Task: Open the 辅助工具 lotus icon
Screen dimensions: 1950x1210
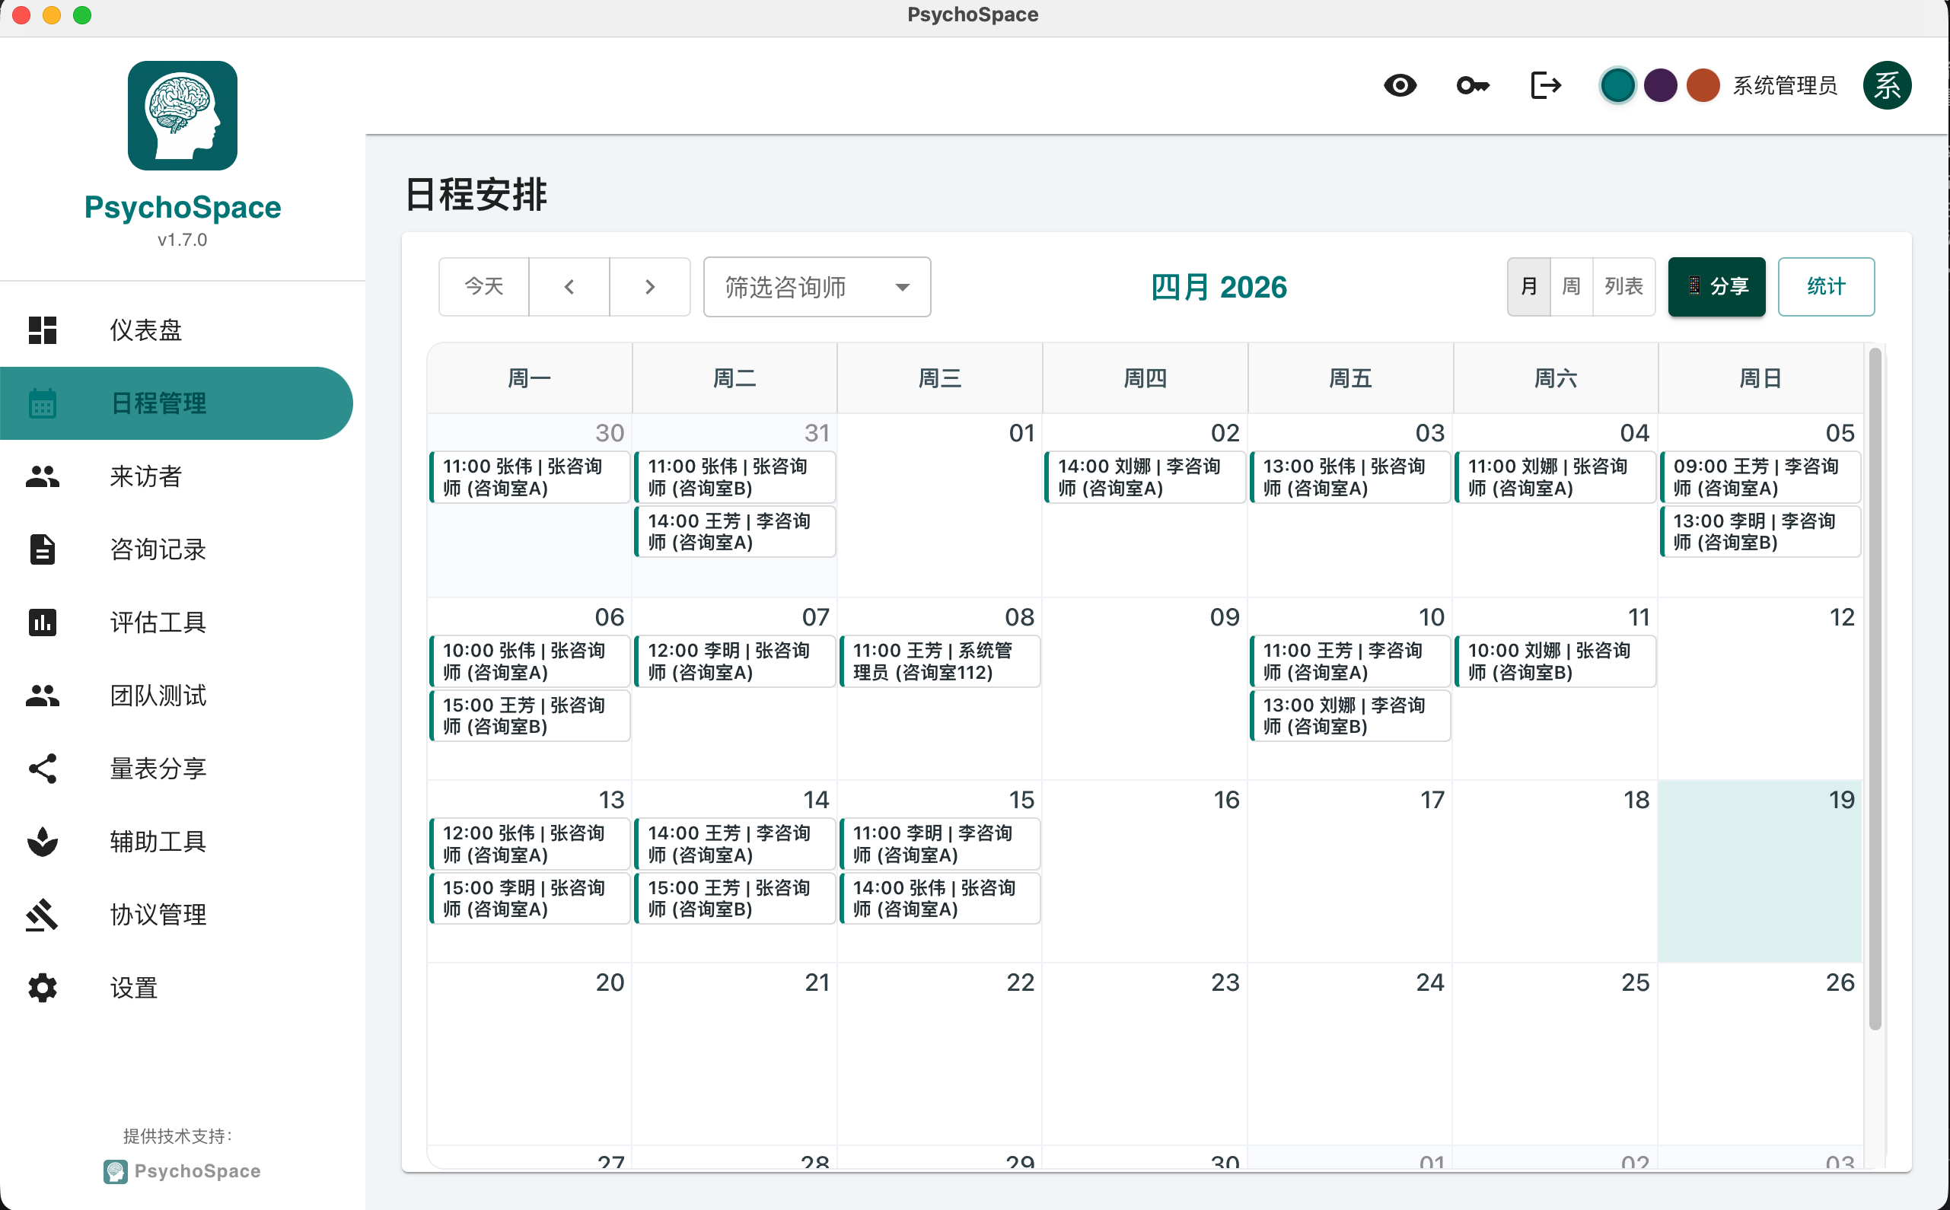Action: [43, 841]
